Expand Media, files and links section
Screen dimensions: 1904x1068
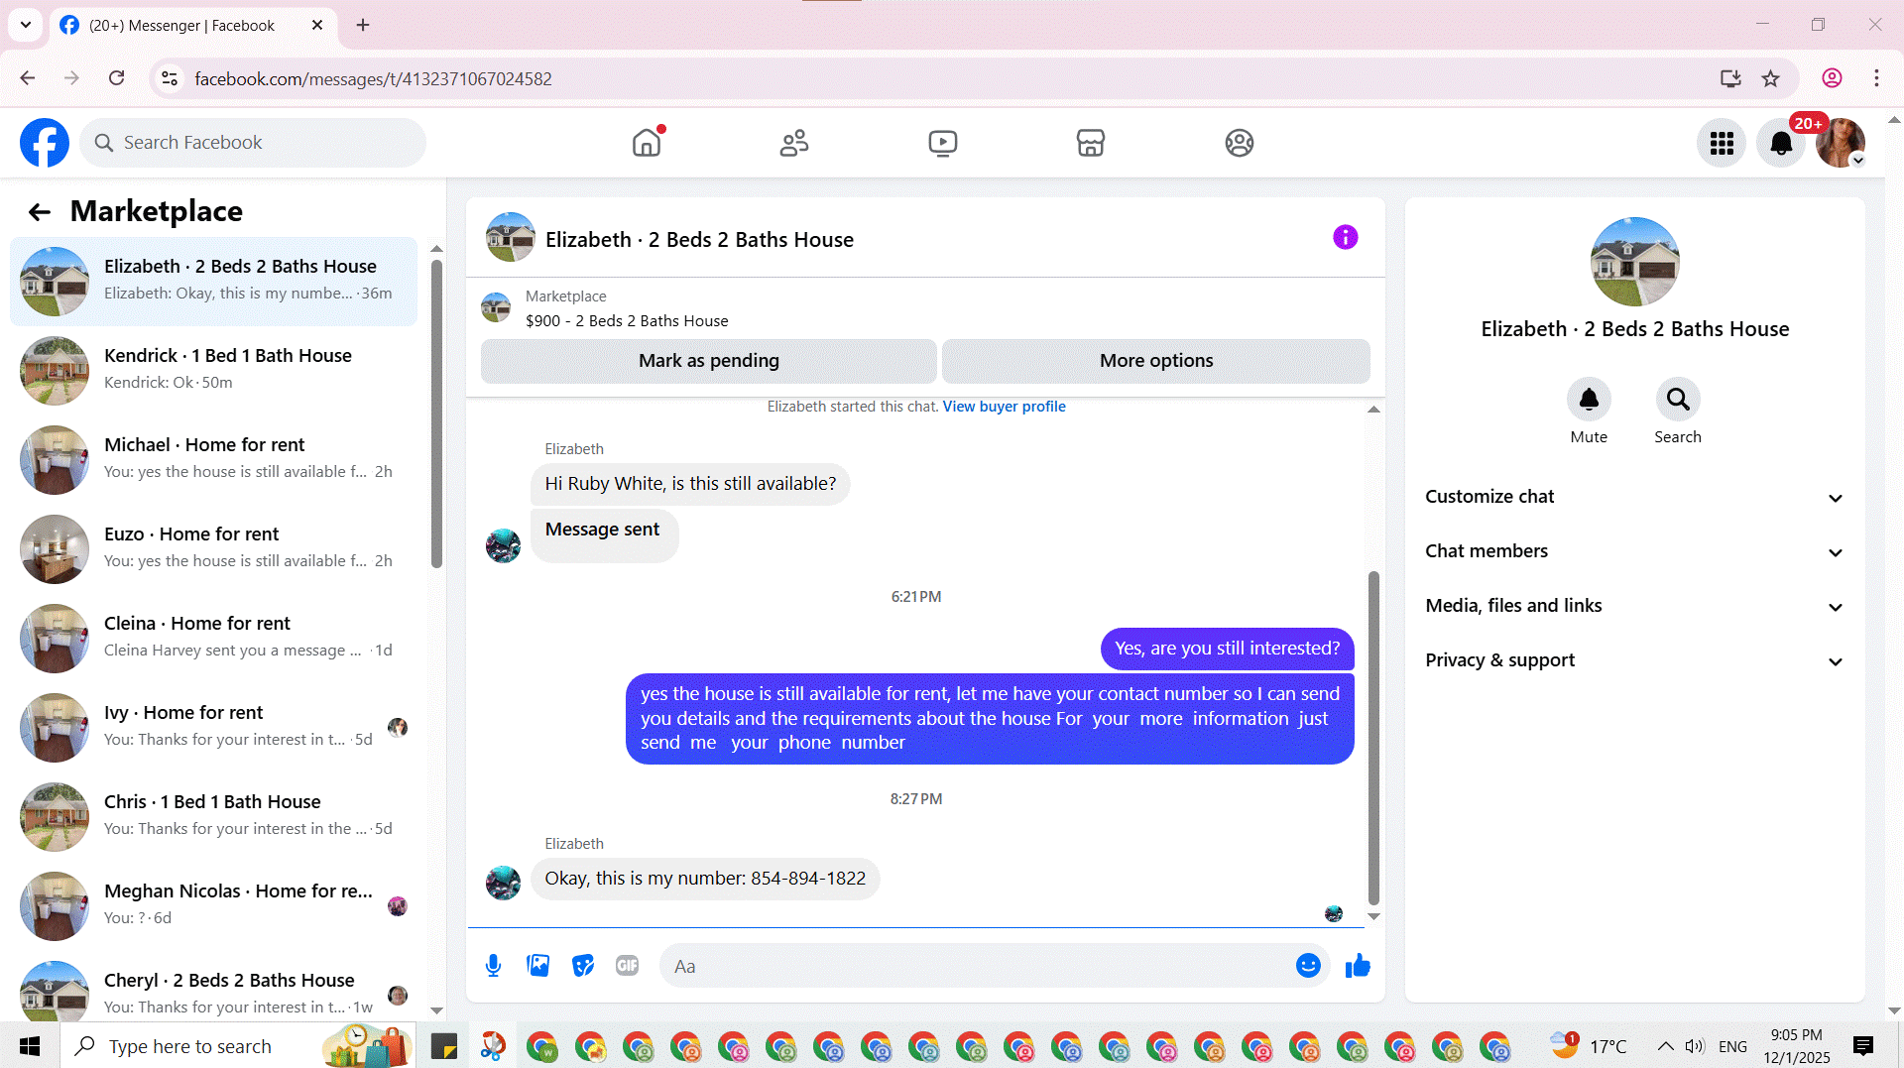(x=1635, y=606)
